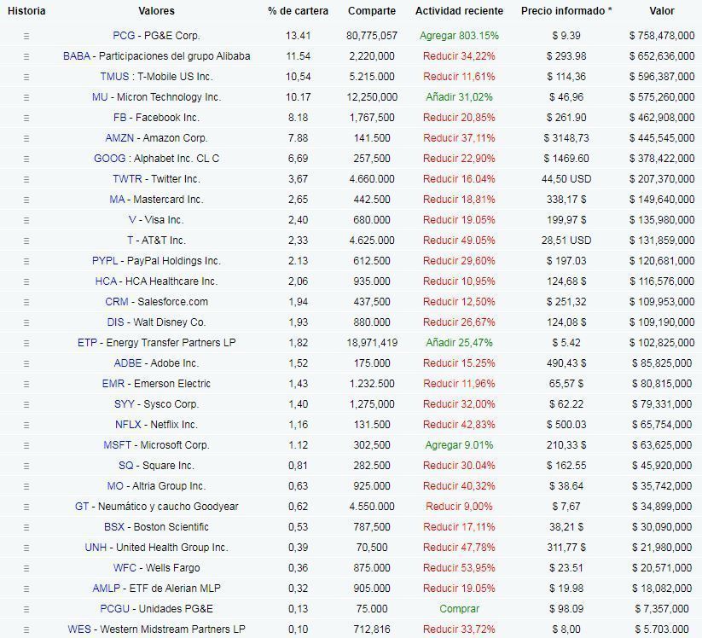The height and width of the screenshot is (638, 702).
Task: Open the MSFT ticker link
Action: coord(118,445)
